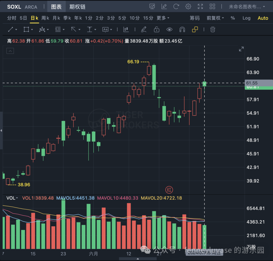Click the red 红 dividend marker
The image size is (273, 261).
pyautogui.click(x=169, y=190)
